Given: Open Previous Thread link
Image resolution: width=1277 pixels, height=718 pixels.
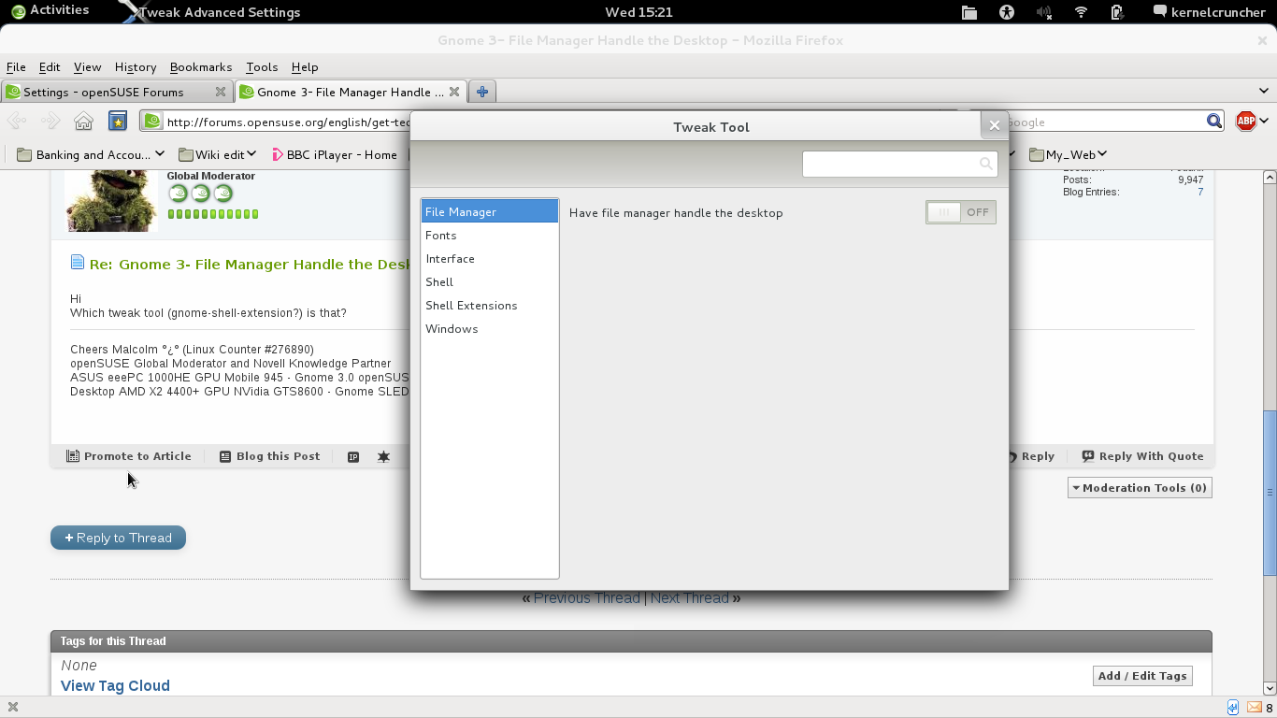Looking at the screenshot, I should pos(587,598).
